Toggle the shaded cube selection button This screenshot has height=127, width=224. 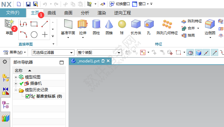coord(198,53)
